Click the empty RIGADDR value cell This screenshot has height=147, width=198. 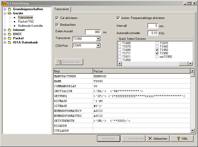click(142, 126)
